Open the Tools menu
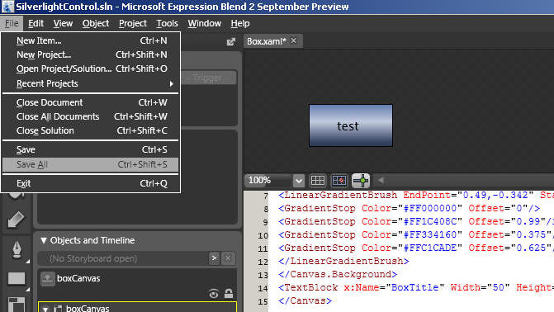 pos(167,23)
